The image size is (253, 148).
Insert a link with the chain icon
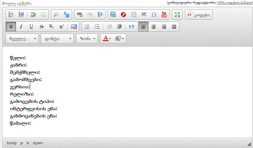79,15
